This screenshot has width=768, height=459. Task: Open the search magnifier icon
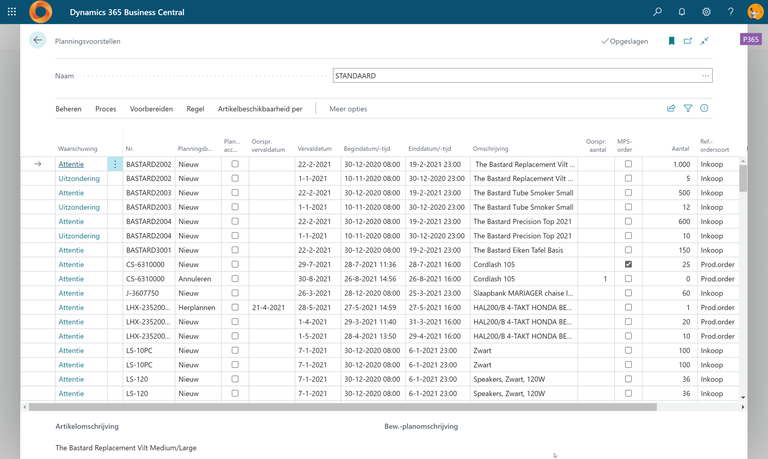click(x=657, y=12)
